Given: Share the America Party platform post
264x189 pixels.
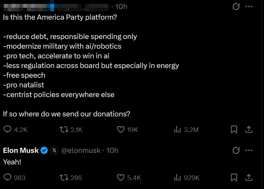Looking at the screenshot, I should (x=249, y=130).
